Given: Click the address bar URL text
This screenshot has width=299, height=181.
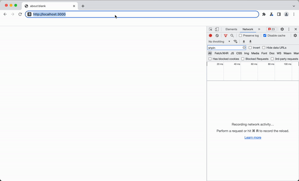Looking at the screenshot, I should [x=49, y=14].
